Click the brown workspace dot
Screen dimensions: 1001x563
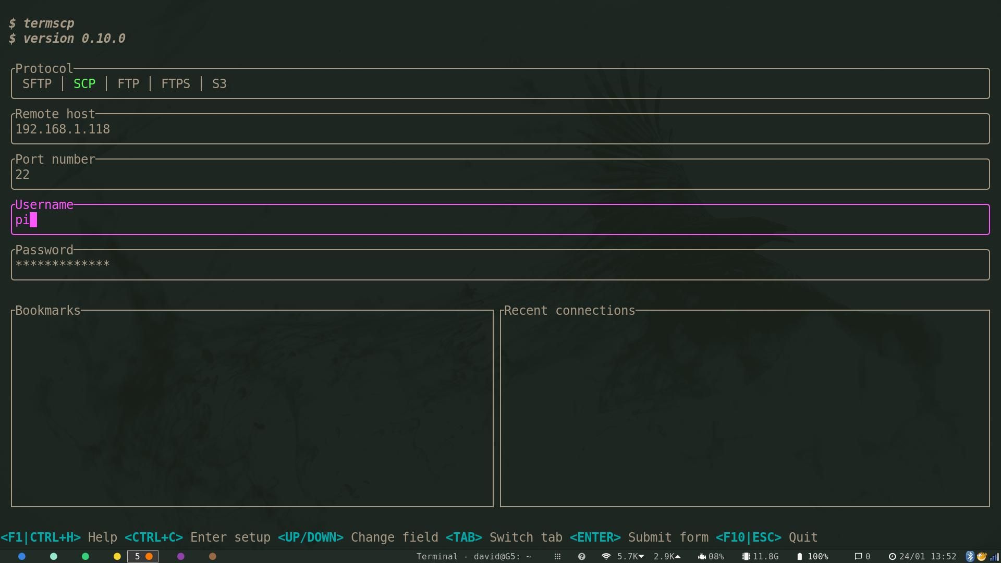(x=213, y=557)
